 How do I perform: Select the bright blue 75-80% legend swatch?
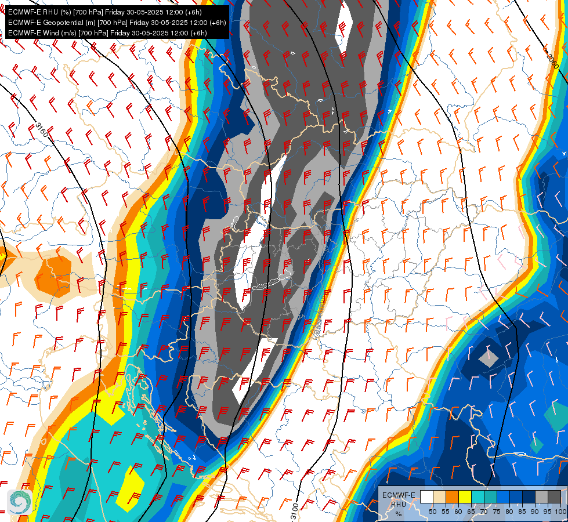click(x=503, y=496)
